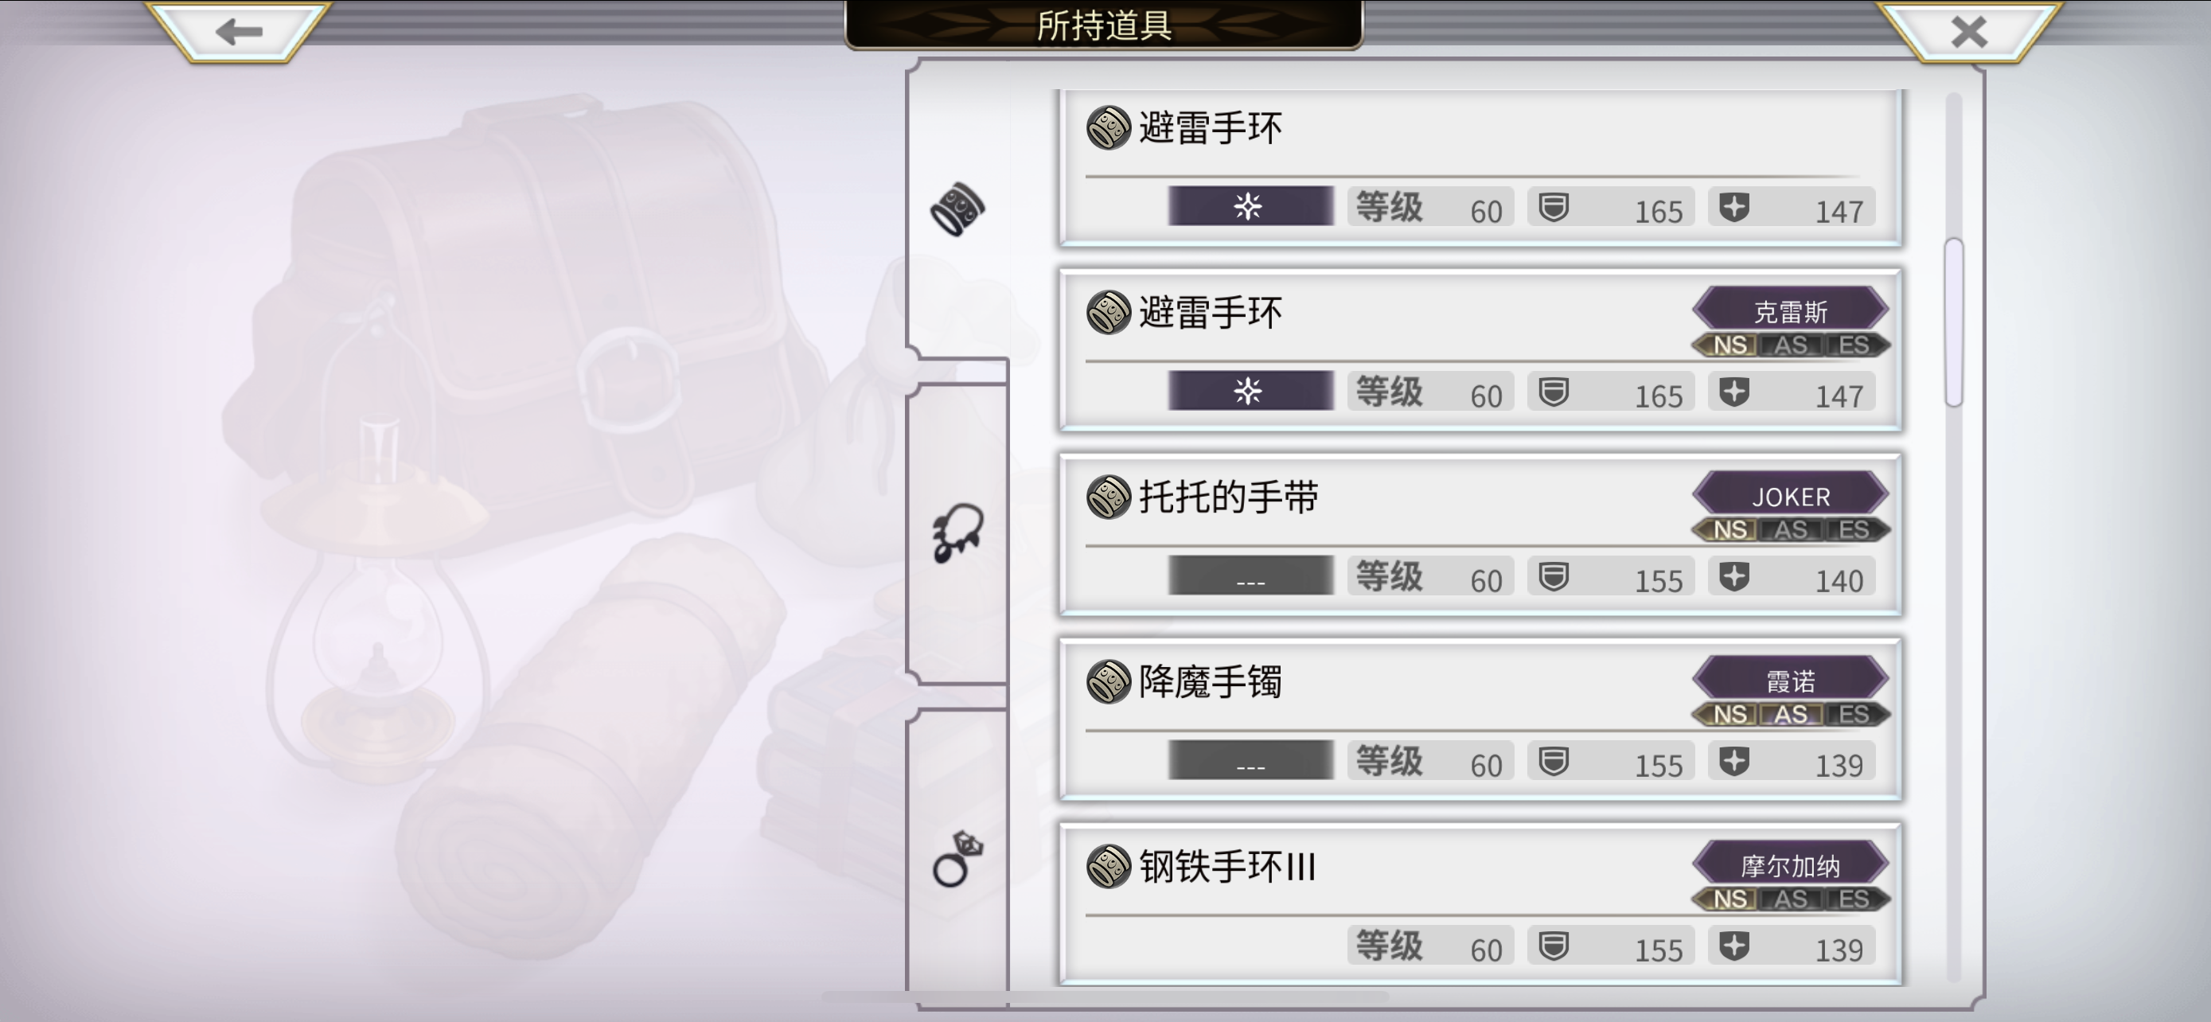The width and height of the screenshot is (2211, 1022).
Task: Select the 避雷手环 equipped by 克雷斯
Action: coord(1480,350)
